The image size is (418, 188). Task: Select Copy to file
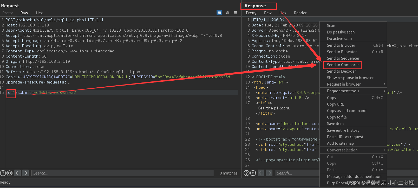click(353, 117)
